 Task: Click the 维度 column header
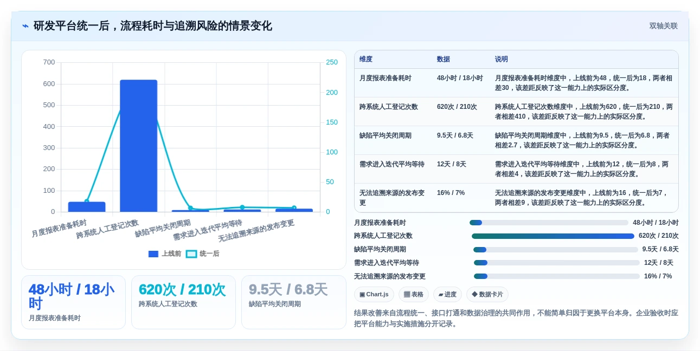click(x=366, y=59)
